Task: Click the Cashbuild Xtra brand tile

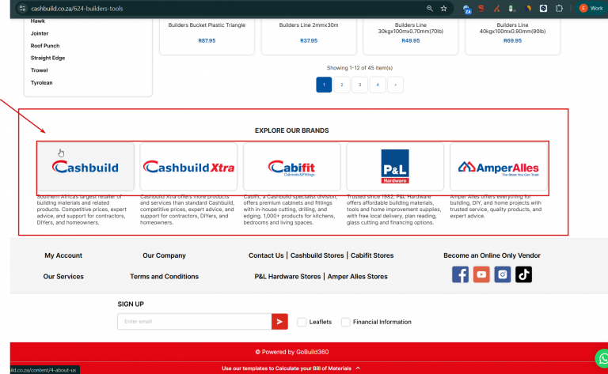Action: click(188, 167)
